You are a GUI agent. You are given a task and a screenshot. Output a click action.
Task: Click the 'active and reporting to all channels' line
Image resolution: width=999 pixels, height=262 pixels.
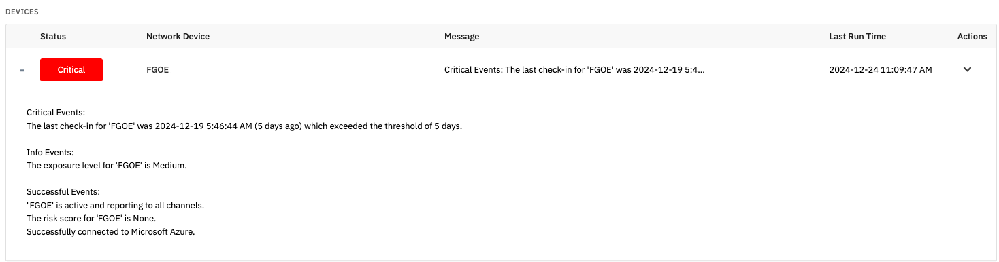click(x=115, y=205)
